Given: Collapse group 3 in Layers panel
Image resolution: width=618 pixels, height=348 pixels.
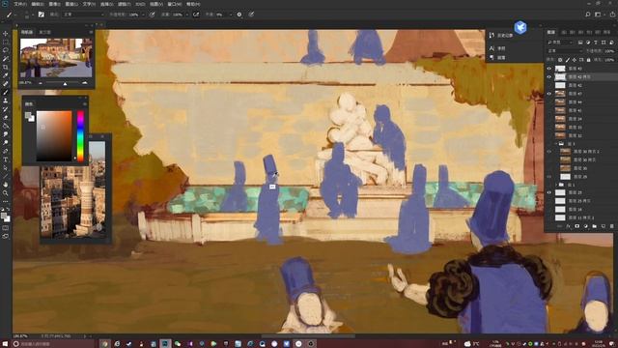Looking at the screenshot, I should tap(556, 144).
